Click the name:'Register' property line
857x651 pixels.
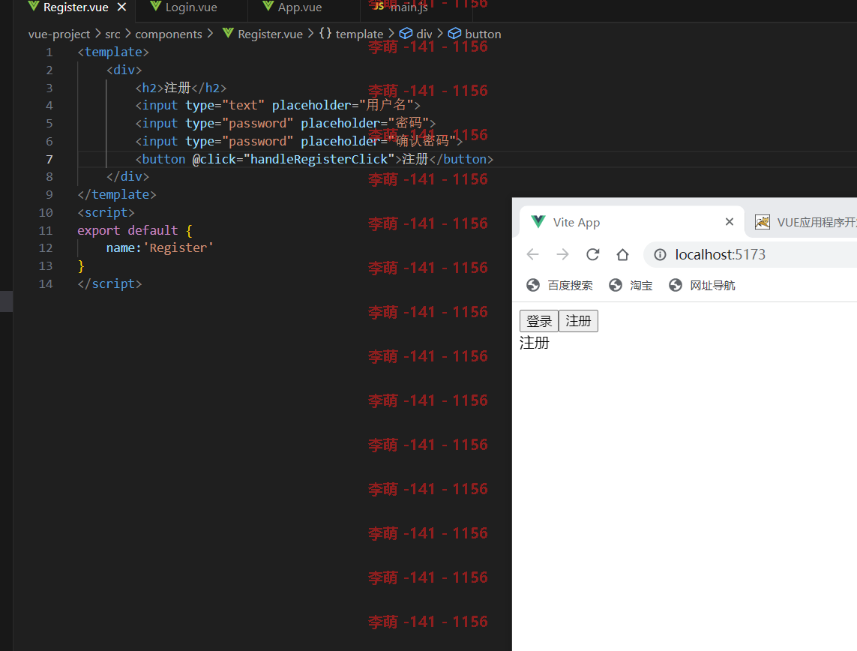[159, 248]
